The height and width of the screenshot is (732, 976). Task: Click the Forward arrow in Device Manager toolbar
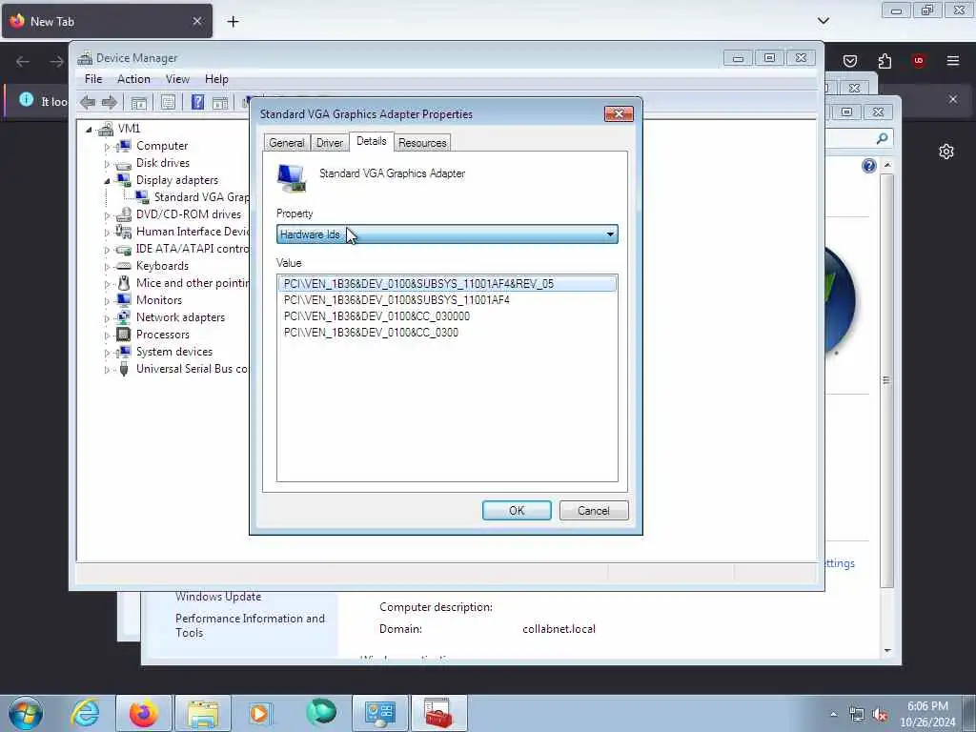coord(110,102)
